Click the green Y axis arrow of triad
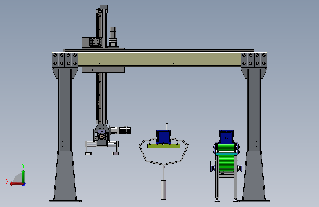Image resolution: width=319 pixels, height=207 pixels. (x=24, y=176)
